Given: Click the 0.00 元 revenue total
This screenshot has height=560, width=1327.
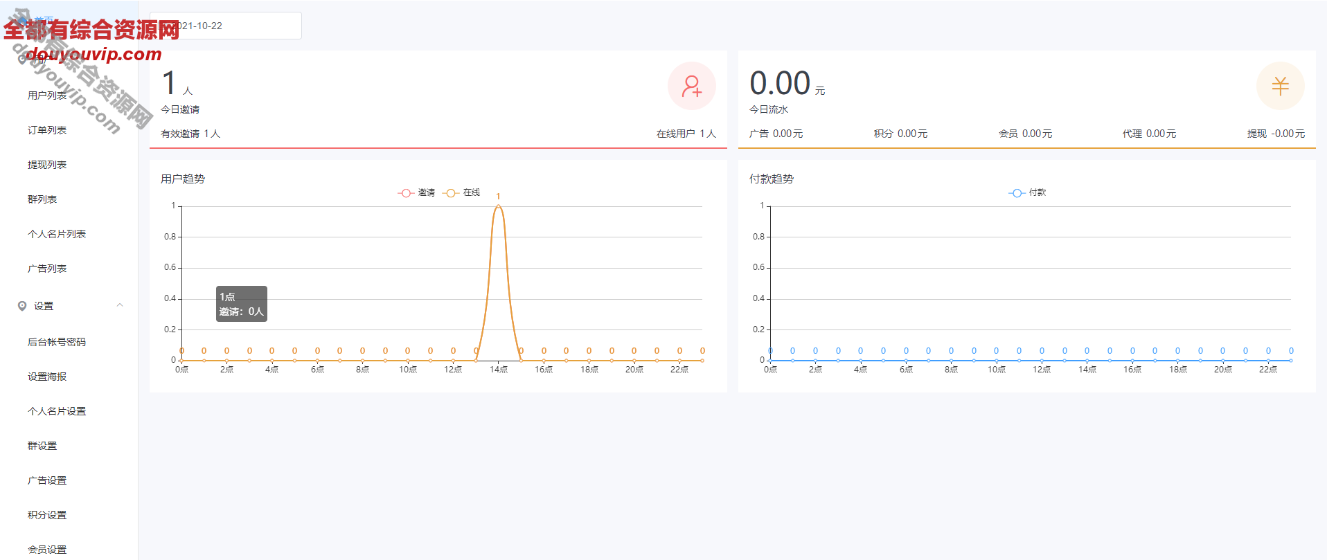Looking at the screenshot, I should tap(787, 84).
